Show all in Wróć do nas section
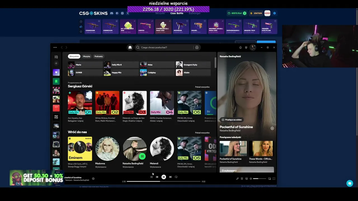This screenshot has height=201, width=358. [x=202, y=133]
